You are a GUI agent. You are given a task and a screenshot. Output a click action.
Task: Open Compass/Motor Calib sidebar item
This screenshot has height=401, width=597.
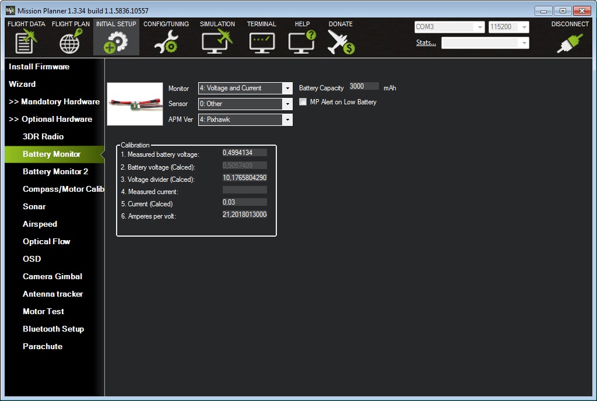pyautogui.click(x=63, y=189)
